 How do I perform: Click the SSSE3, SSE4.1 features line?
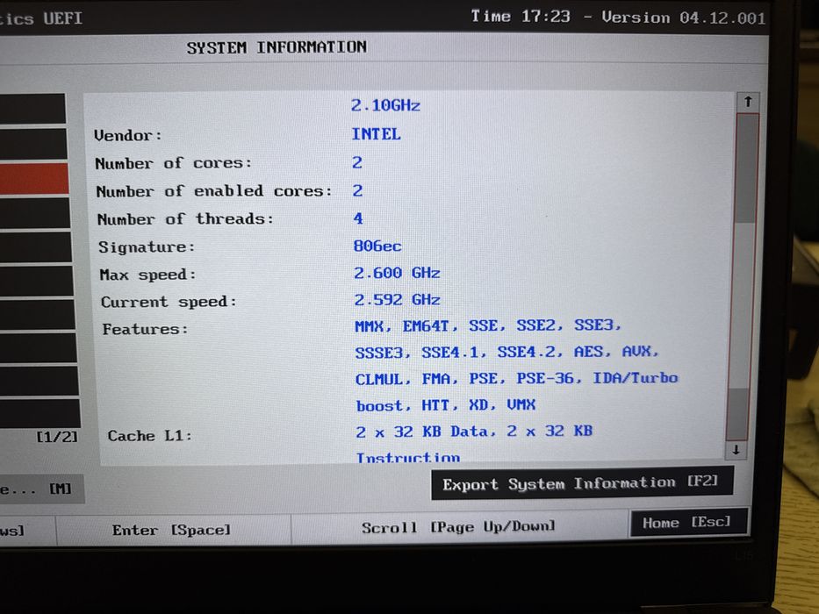tap(506, 353)
